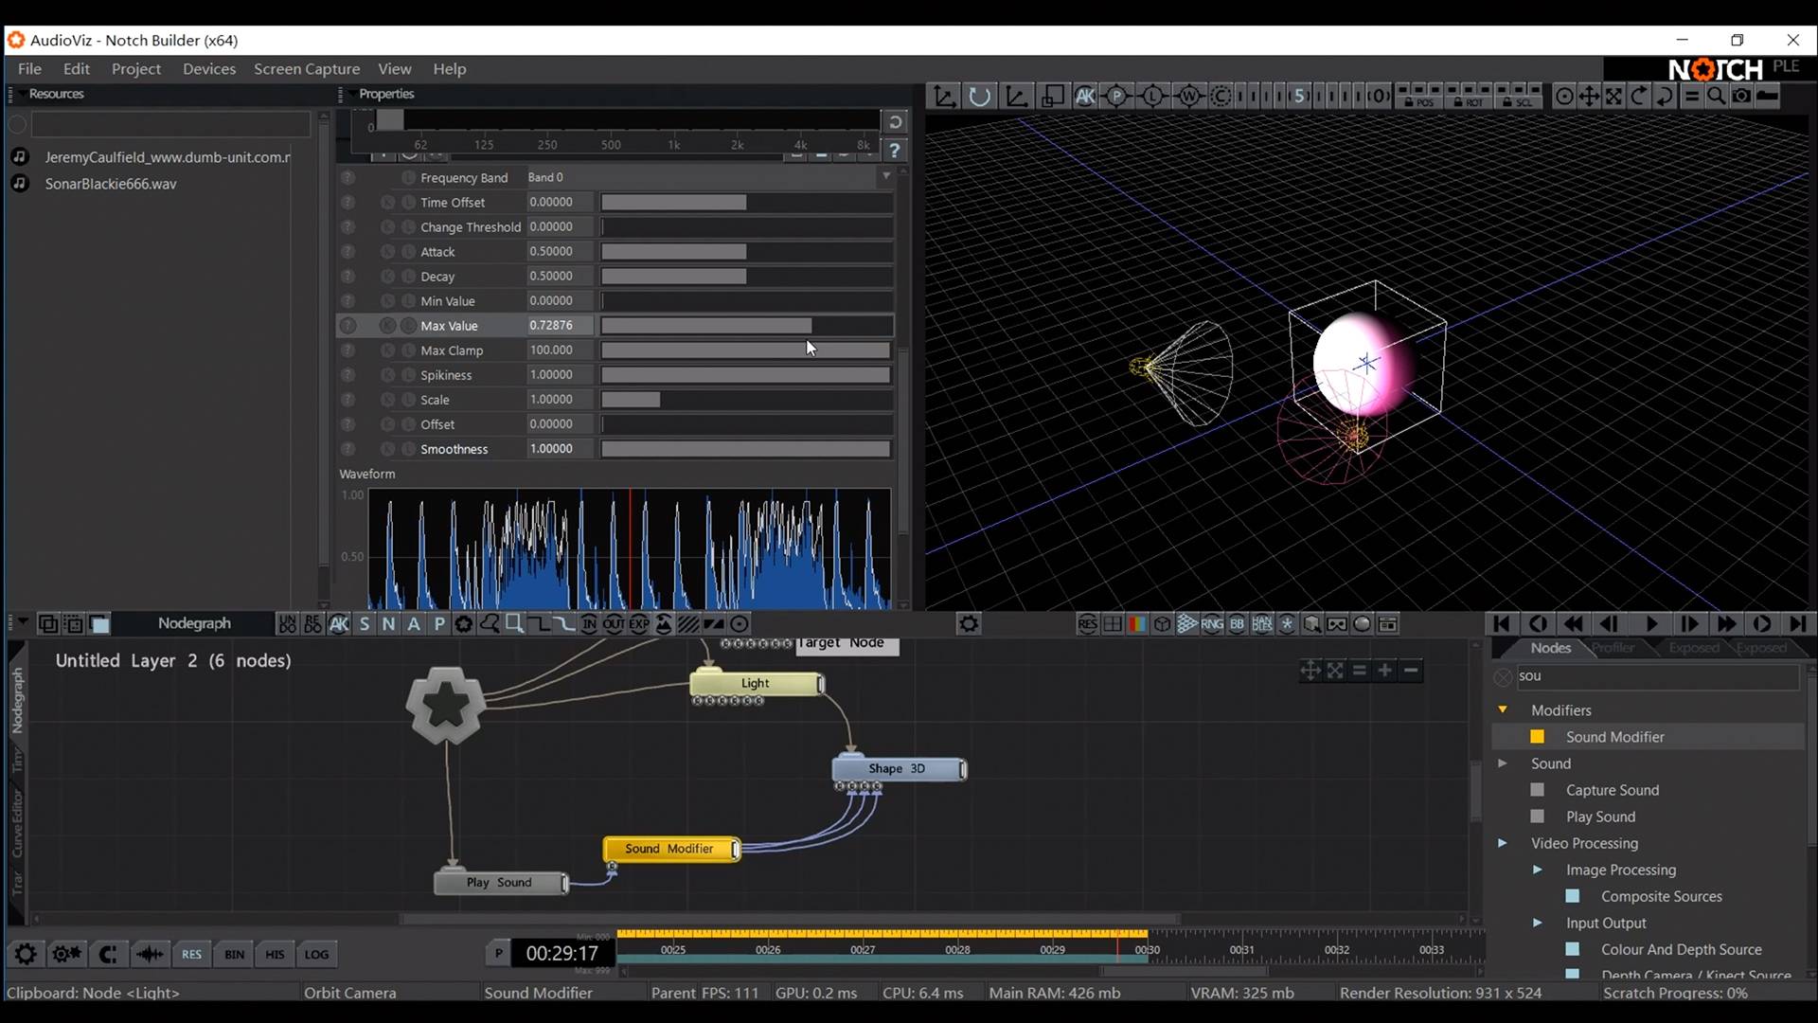Toggle the RES button in bottom toolbar
This screenshot has width=1818, height=1023.
[x=191, y=954]
